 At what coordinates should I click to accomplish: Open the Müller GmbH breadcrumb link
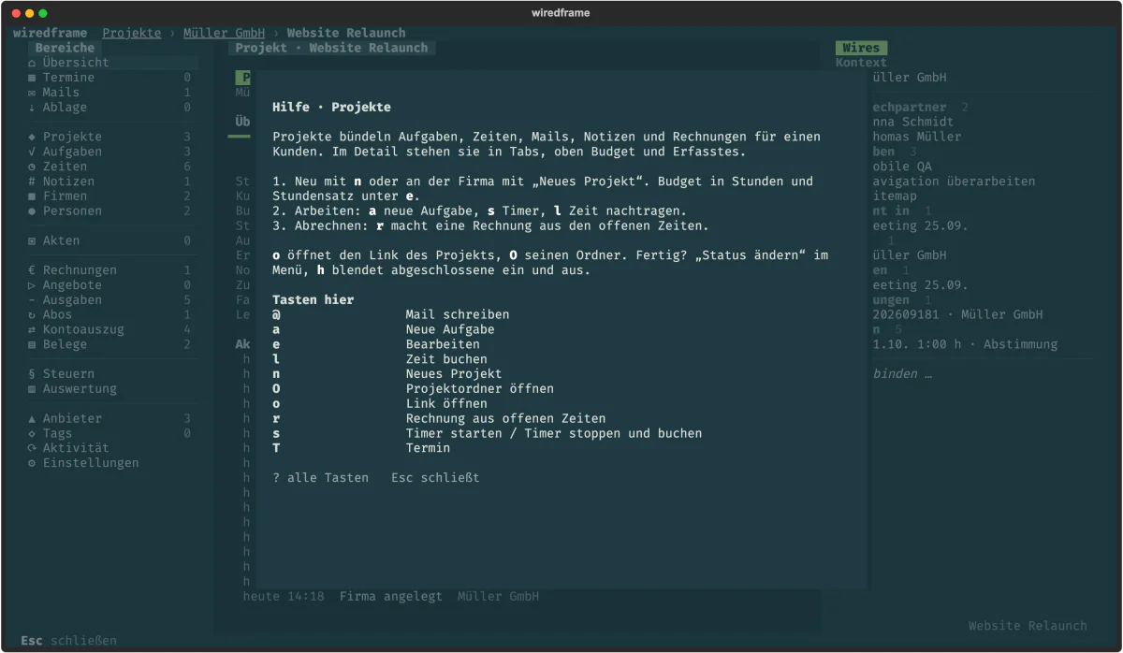(224, 33)
